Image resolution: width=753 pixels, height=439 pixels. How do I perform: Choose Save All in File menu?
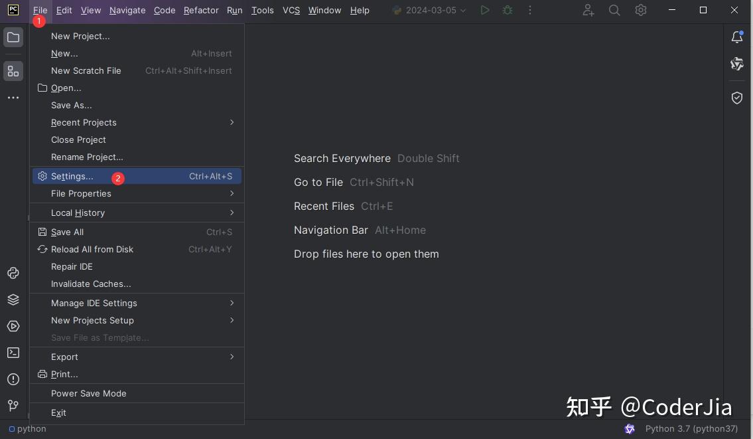[137, 232]
